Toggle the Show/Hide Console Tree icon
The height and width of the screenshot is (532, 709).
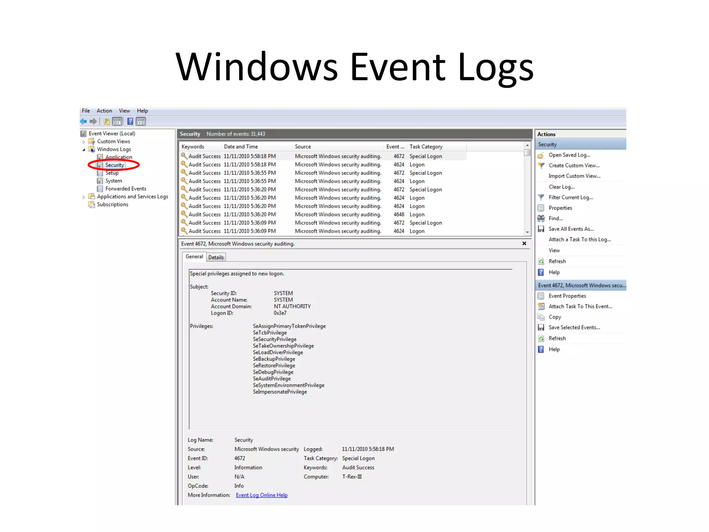117,122
